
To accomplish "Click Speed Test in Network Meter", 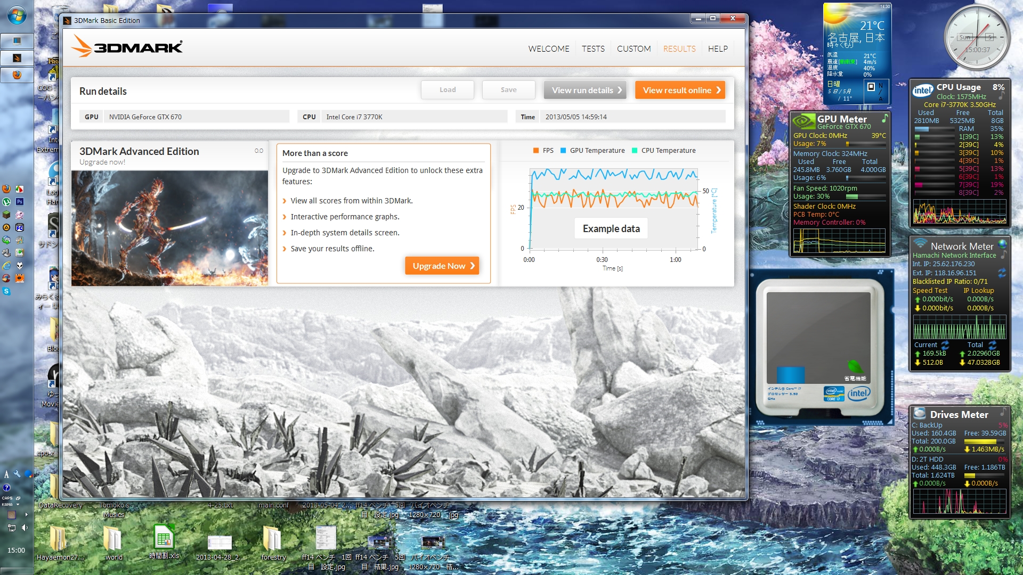I will pyautogui.click(x=930, y=291).
